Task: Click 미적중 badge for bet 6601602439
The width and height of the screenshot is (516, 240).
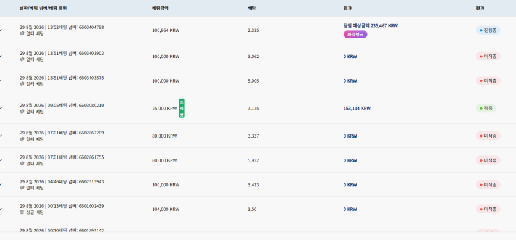Action: point(488,209)
